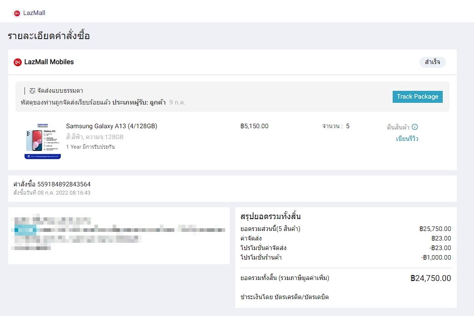
Task: Select the ชำระเงินโดย บัตรเครดิต/บัตรเดบิต payment method text
Action: tap(285, 297)
